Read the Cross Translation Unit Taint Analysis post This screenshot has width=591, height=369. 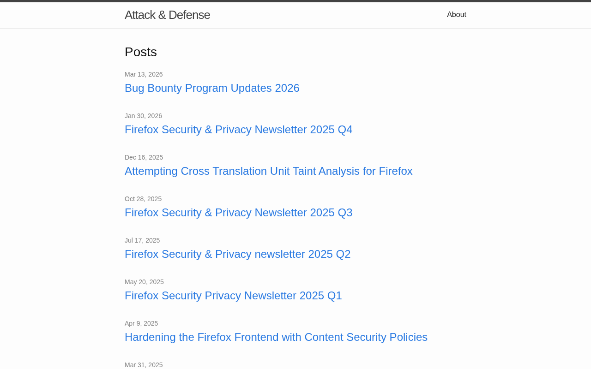tap(268, 171)
